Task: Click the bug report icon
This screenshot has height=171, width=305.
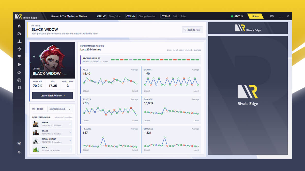Action: [x=19, y=143]
